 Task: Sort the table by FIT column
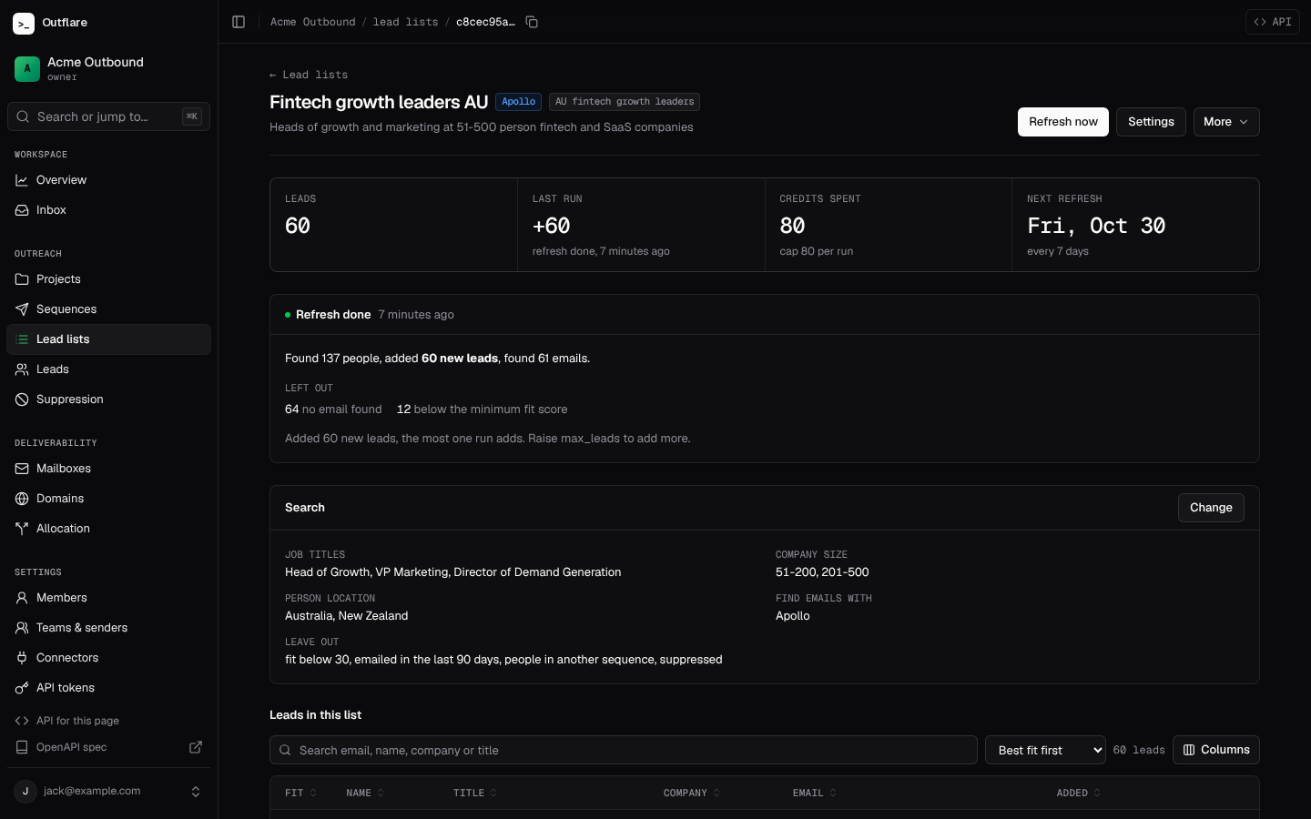(301, 794)
